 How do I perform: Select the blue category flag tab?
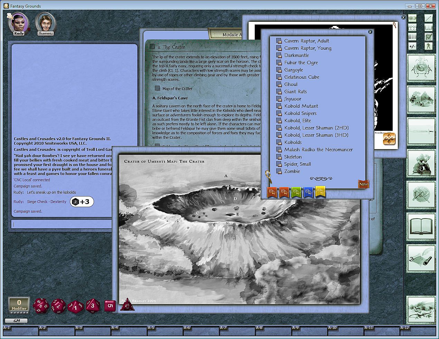click(308, 192)
